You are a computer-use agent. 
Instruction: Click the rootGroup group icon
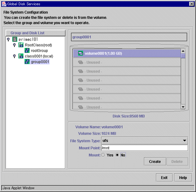pos(27,50)
